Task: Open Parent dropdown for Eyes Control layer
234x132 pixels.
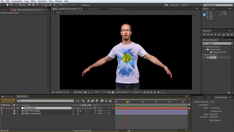Action: click(x=104, y=108)
